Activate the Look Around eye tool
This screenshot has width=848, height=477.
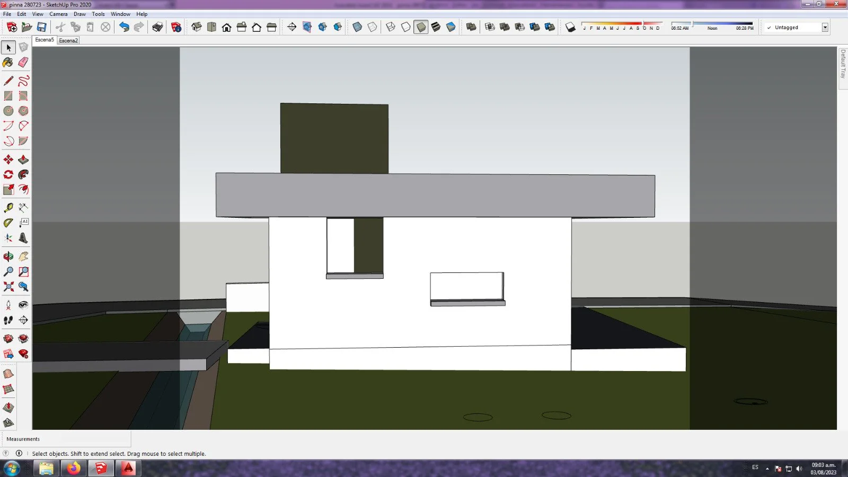click(23, 305)
